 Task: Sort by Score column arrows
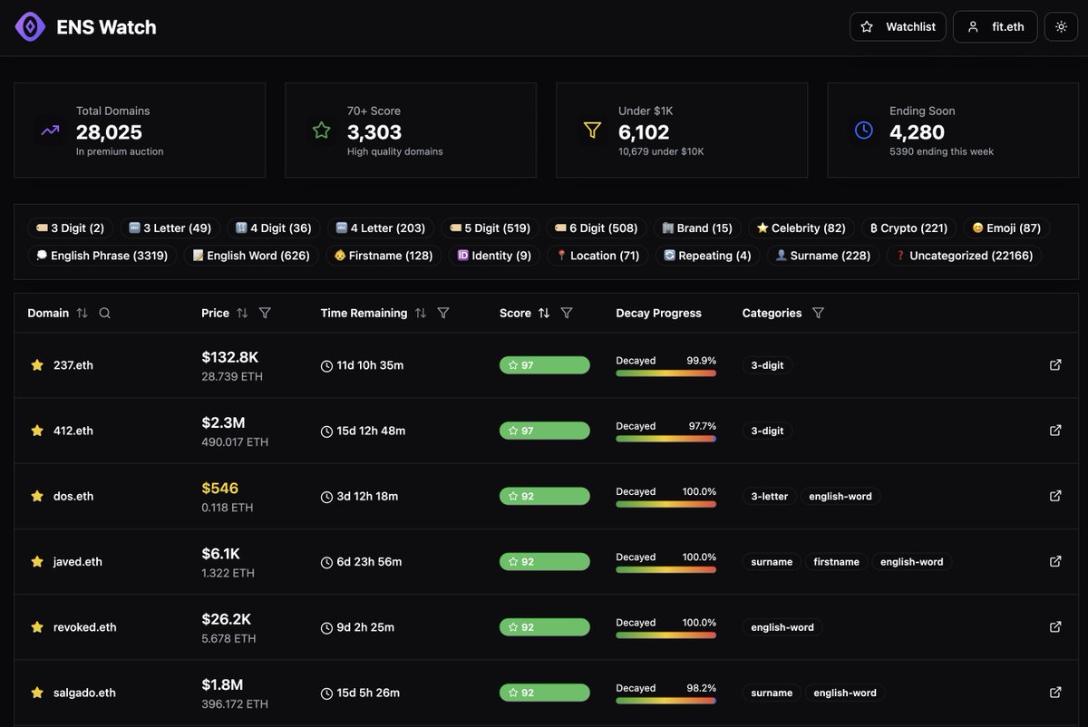[544, 313]
